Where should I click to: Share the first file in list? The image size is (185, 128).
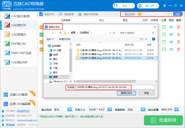pos(164,27)
